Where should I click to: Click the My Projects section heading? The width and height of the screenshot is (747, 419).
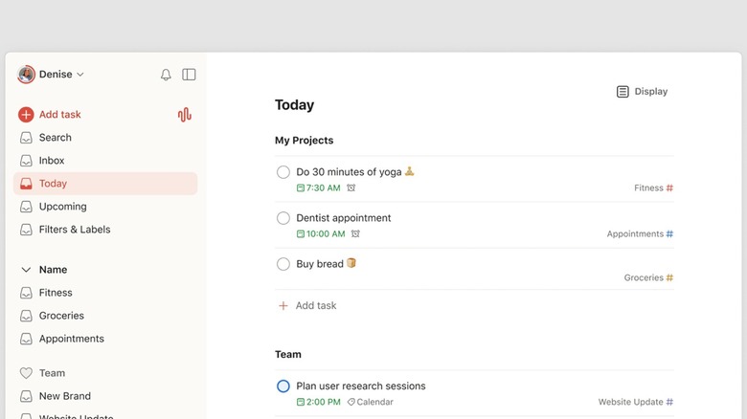click(304, 141)
